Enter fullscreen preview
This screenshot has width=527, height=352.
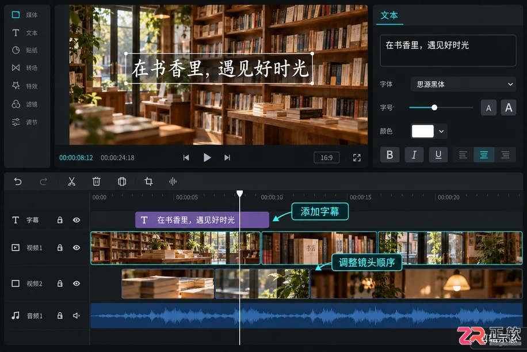point(357,157)
